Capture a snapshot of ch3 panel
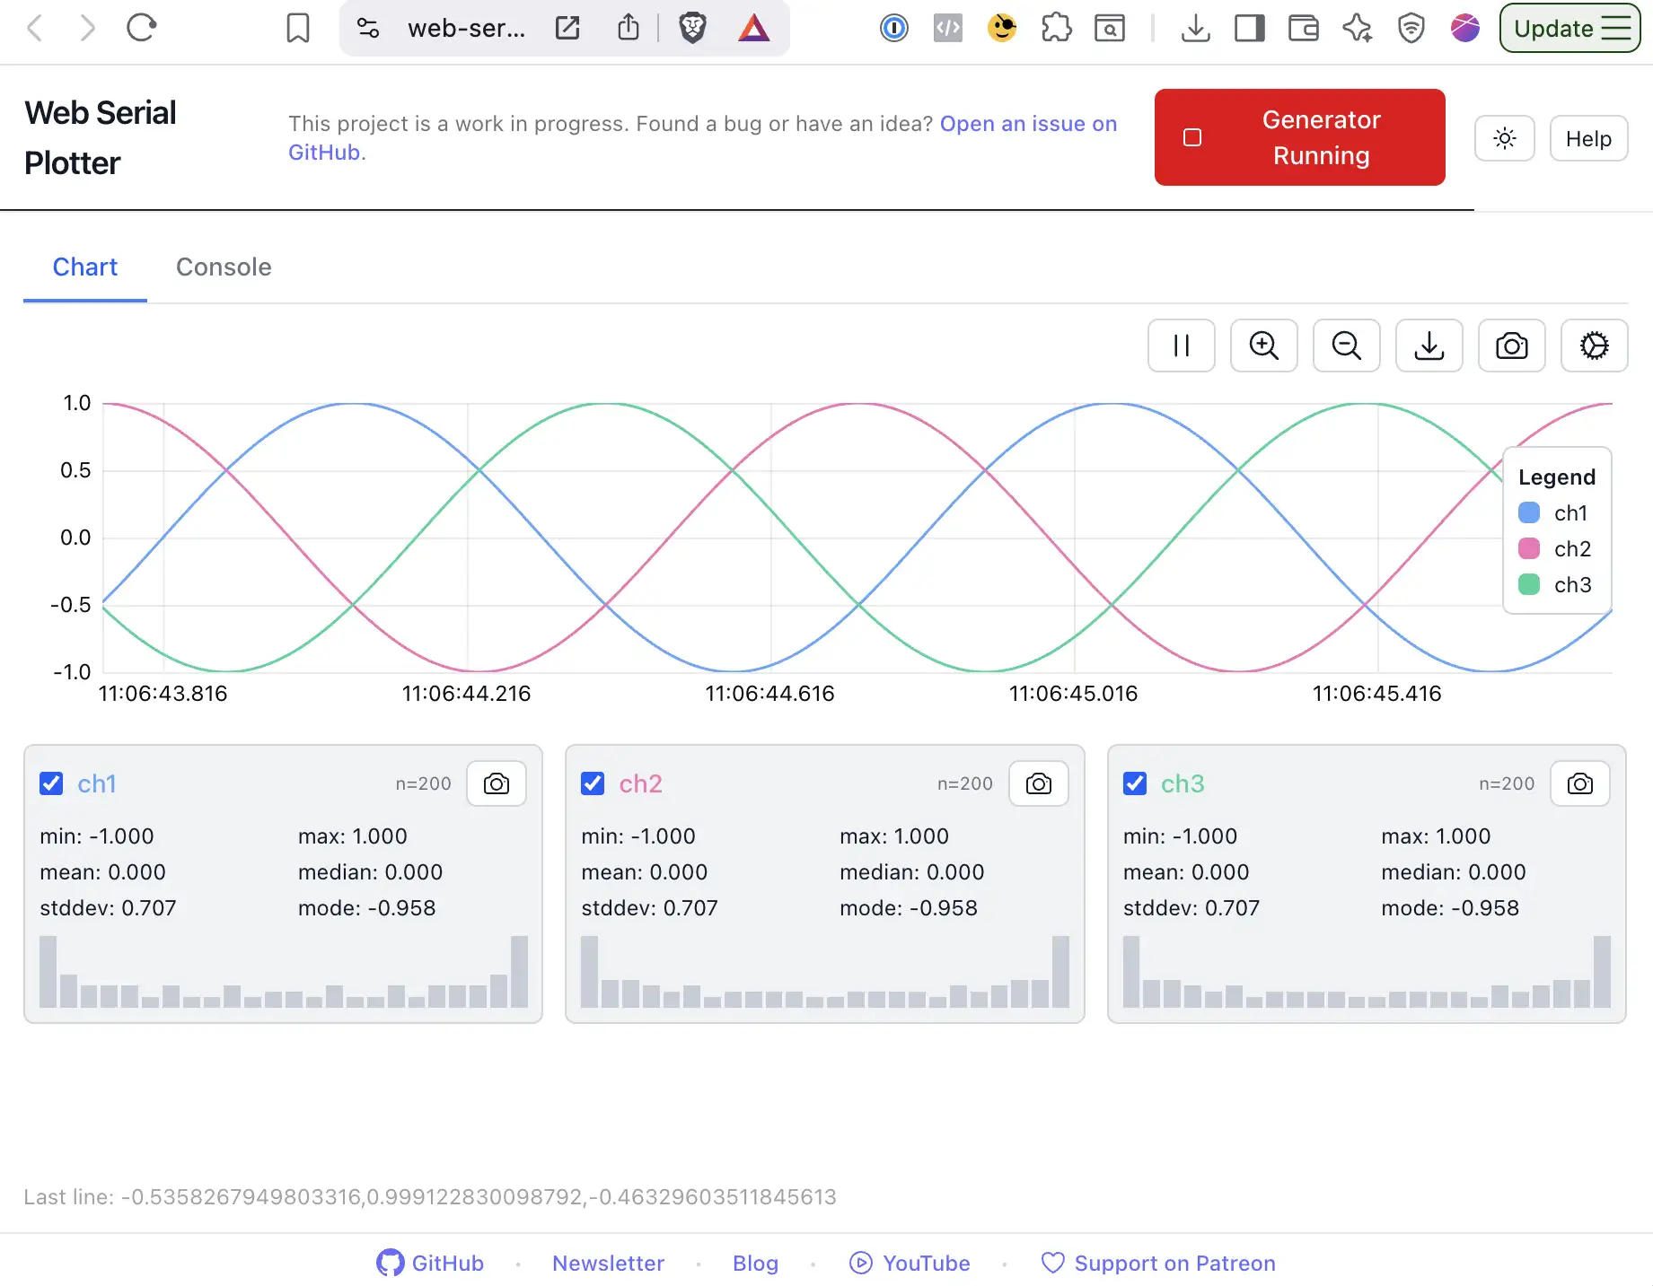The width and height of the screenshot is (1653, 1286). [1580, 783]
